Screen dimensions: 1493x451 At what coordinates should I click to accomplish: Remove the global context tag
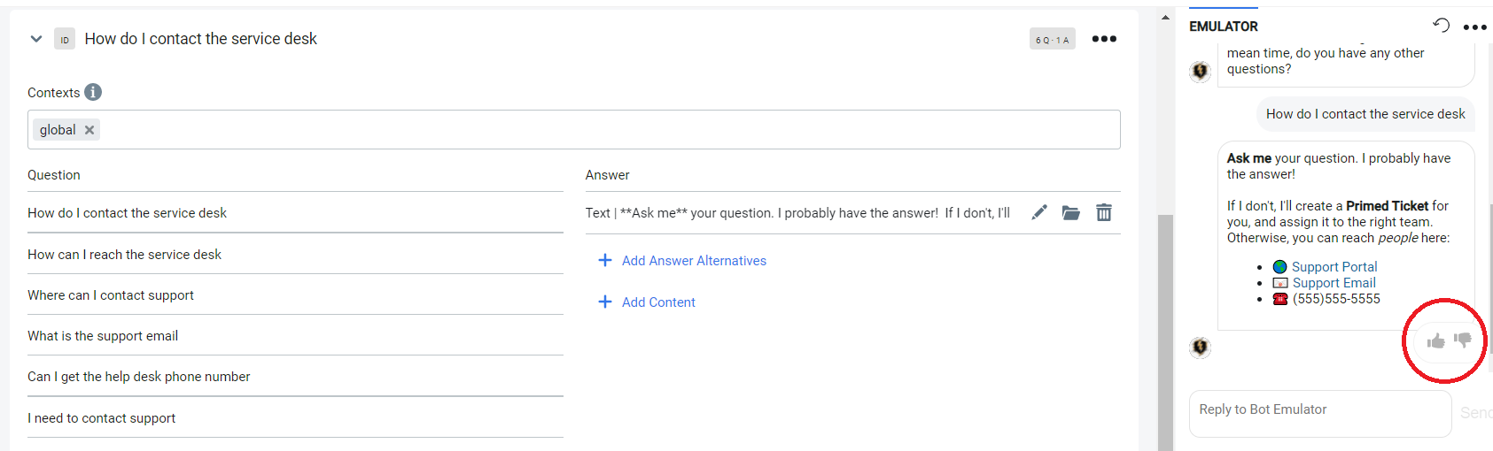click(x=89, y=130)
